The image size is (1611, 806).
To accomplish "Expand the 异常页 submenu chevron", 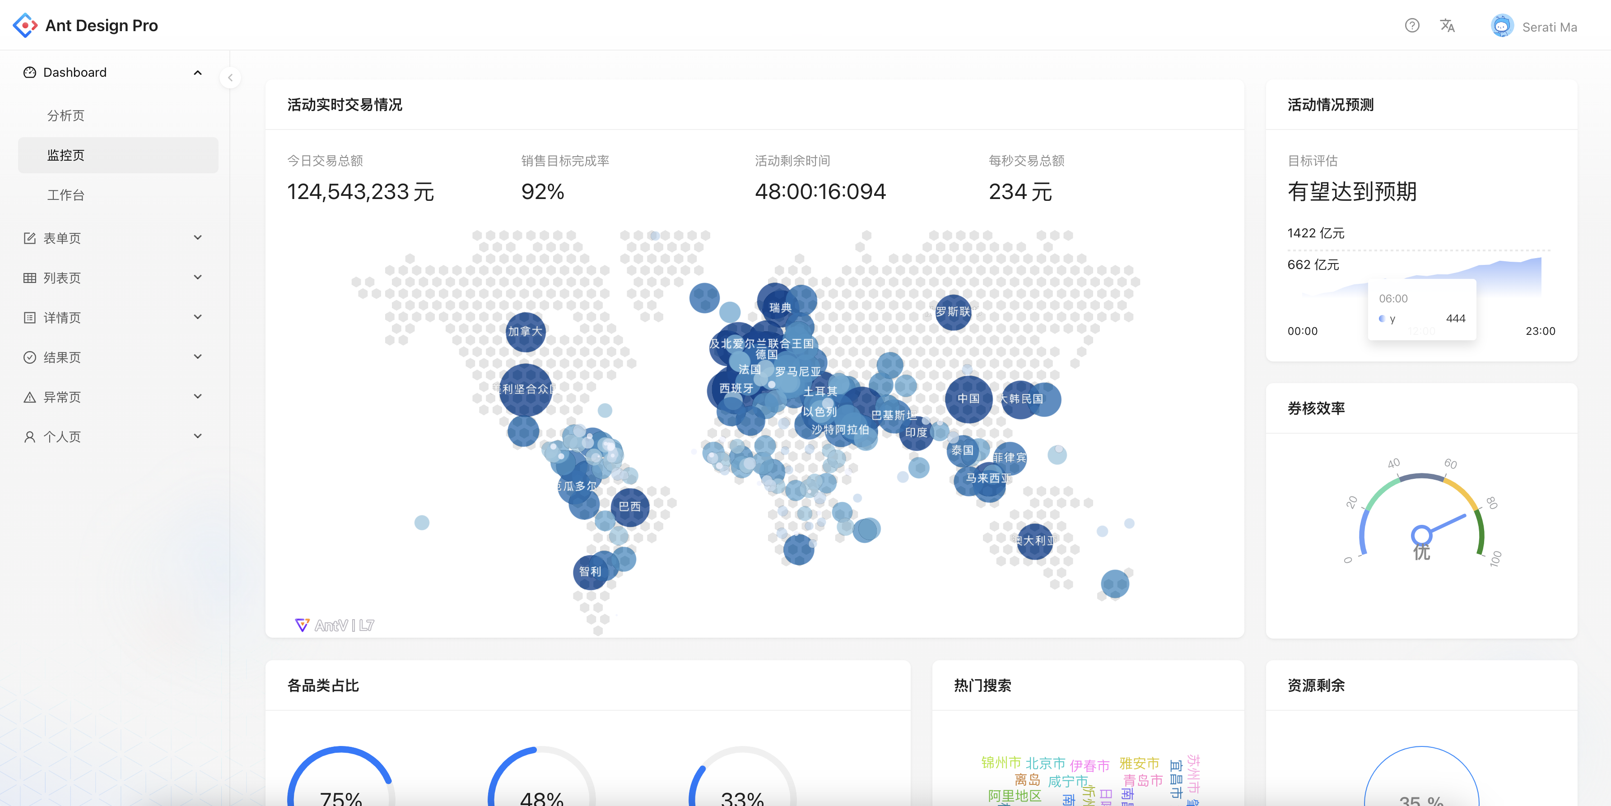I will (198, 396).
